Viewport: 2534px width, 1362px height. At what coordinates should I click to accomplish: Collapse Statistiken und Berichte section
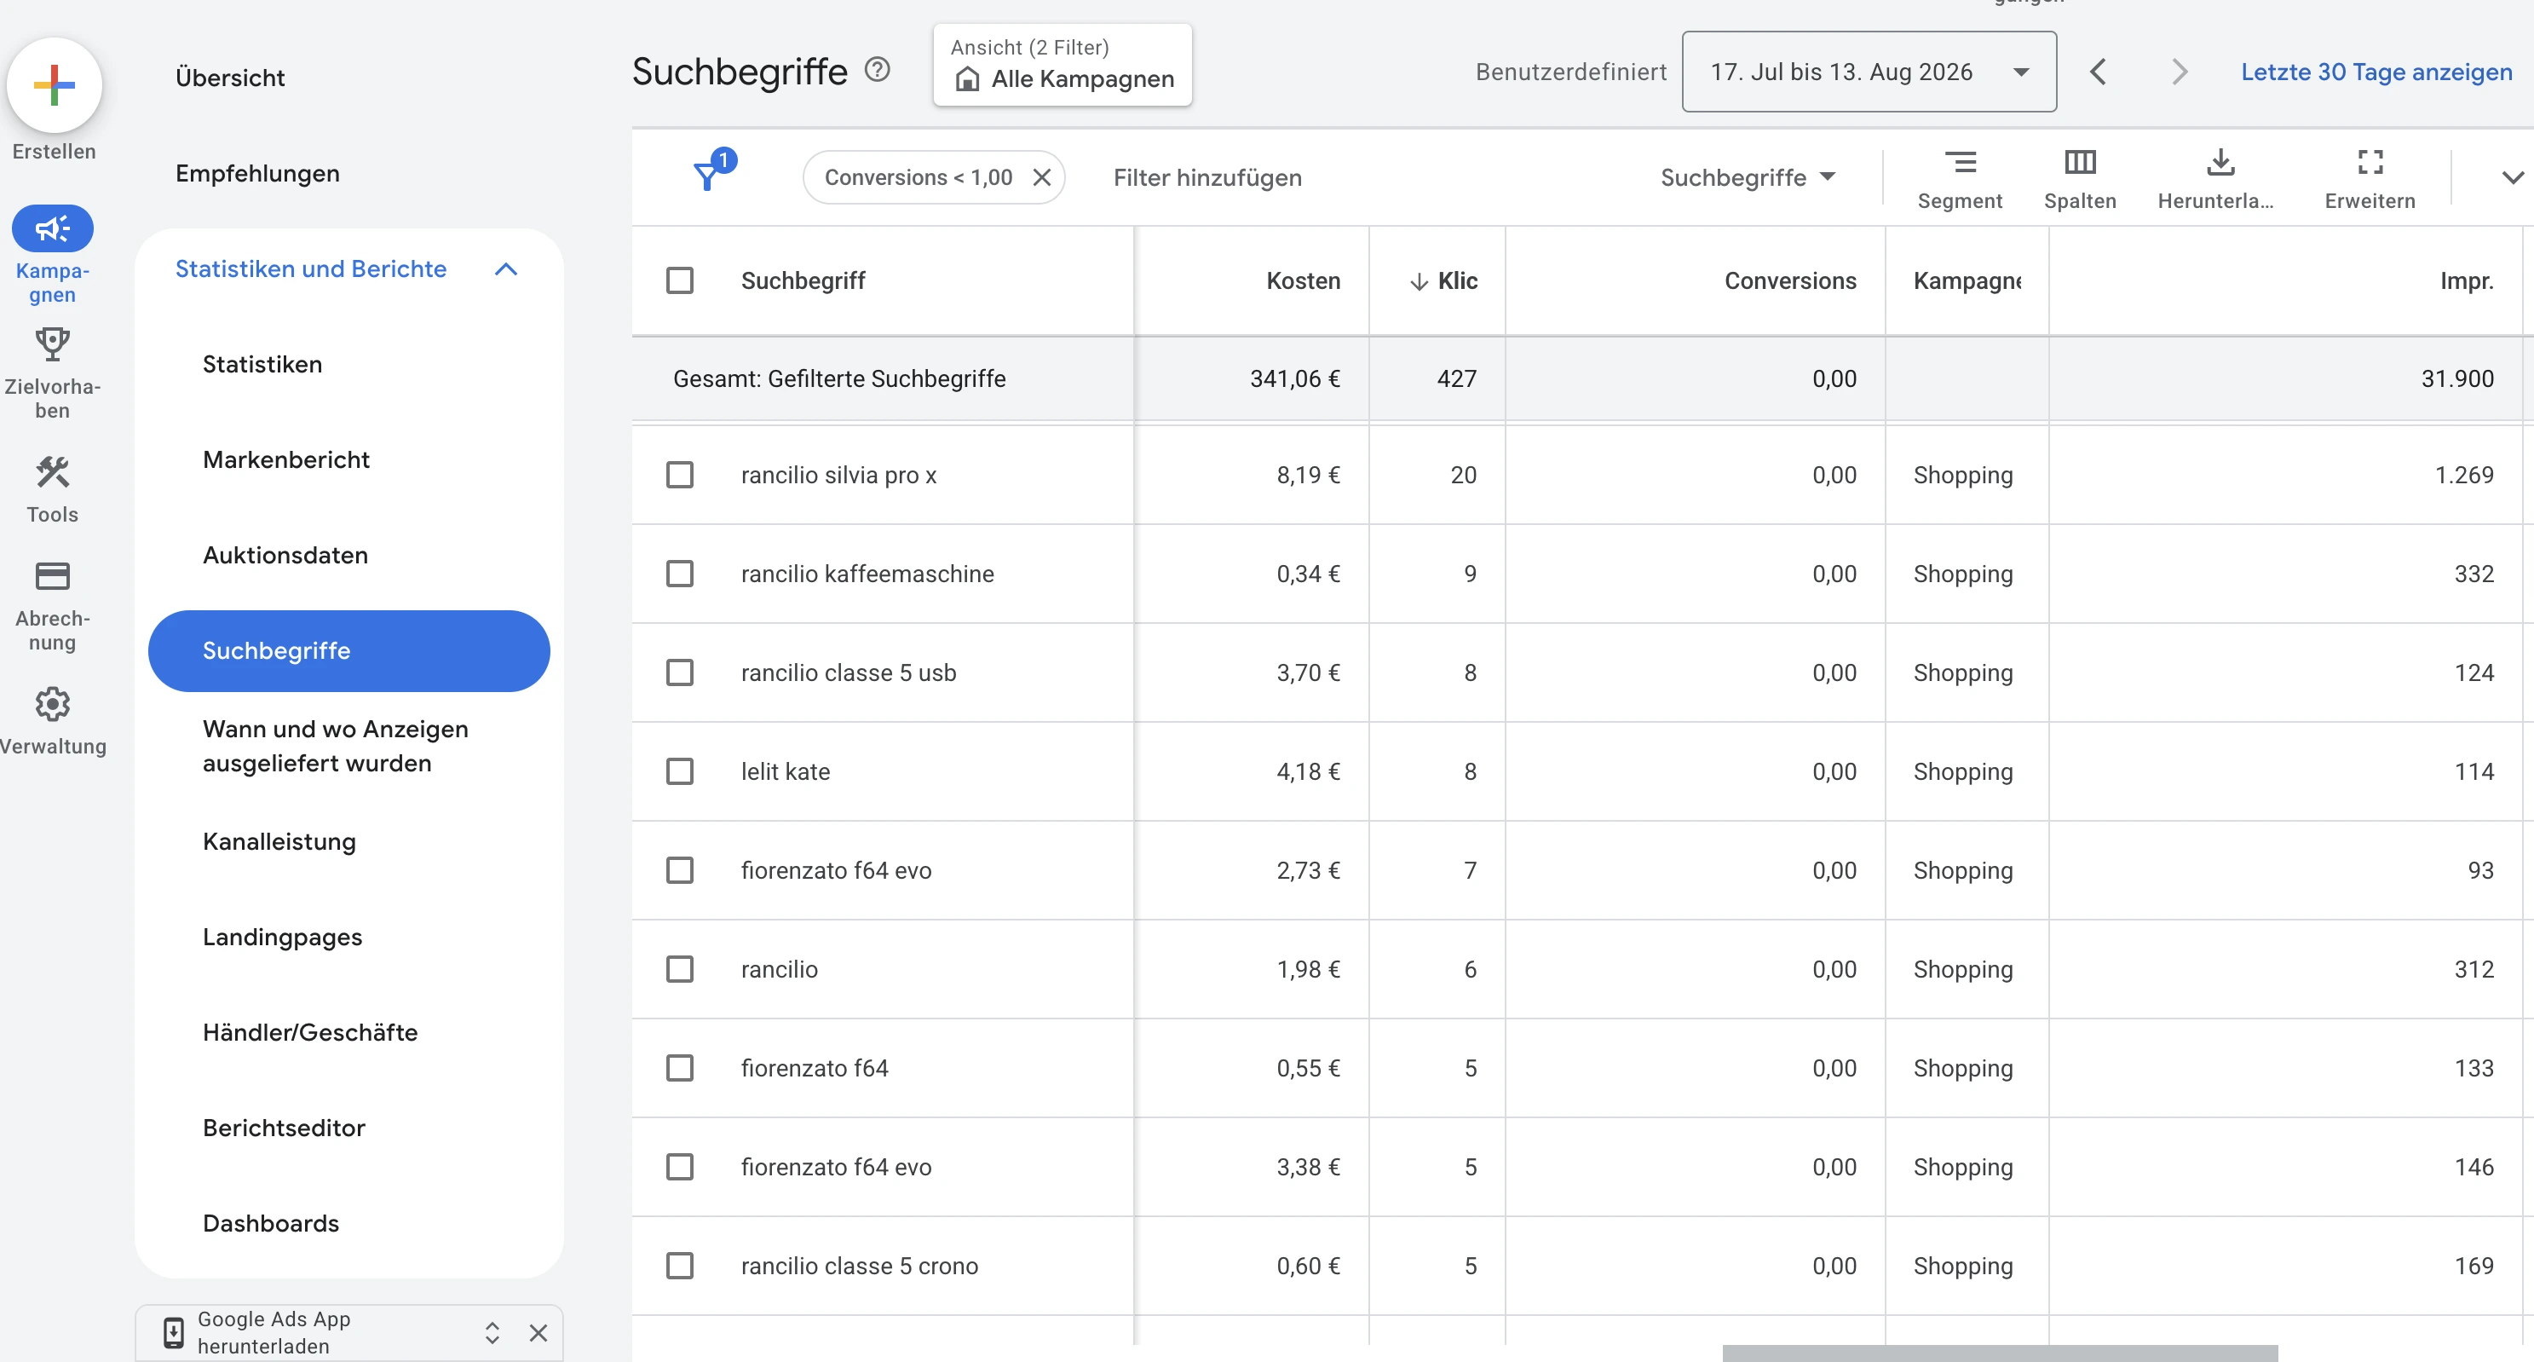click(505, 269)
